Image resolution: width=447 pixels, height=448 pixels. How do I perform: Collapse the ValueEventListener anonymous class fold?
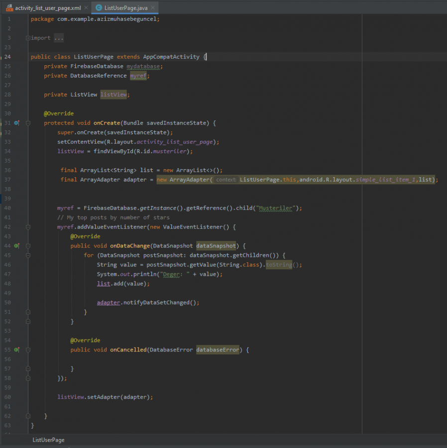point(28,227)
